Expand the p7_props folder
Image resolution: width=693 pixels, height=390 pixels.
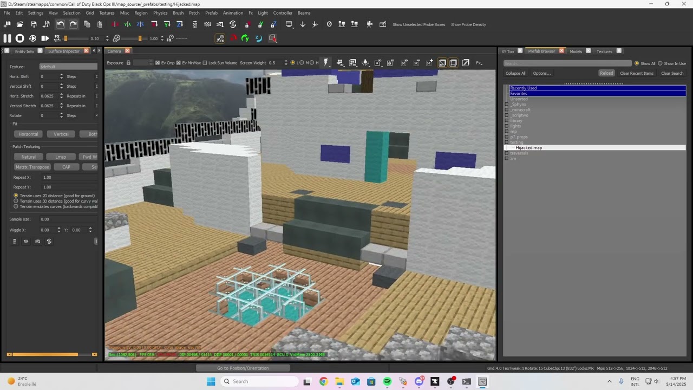pyautogui.click(x=507, y=137)
